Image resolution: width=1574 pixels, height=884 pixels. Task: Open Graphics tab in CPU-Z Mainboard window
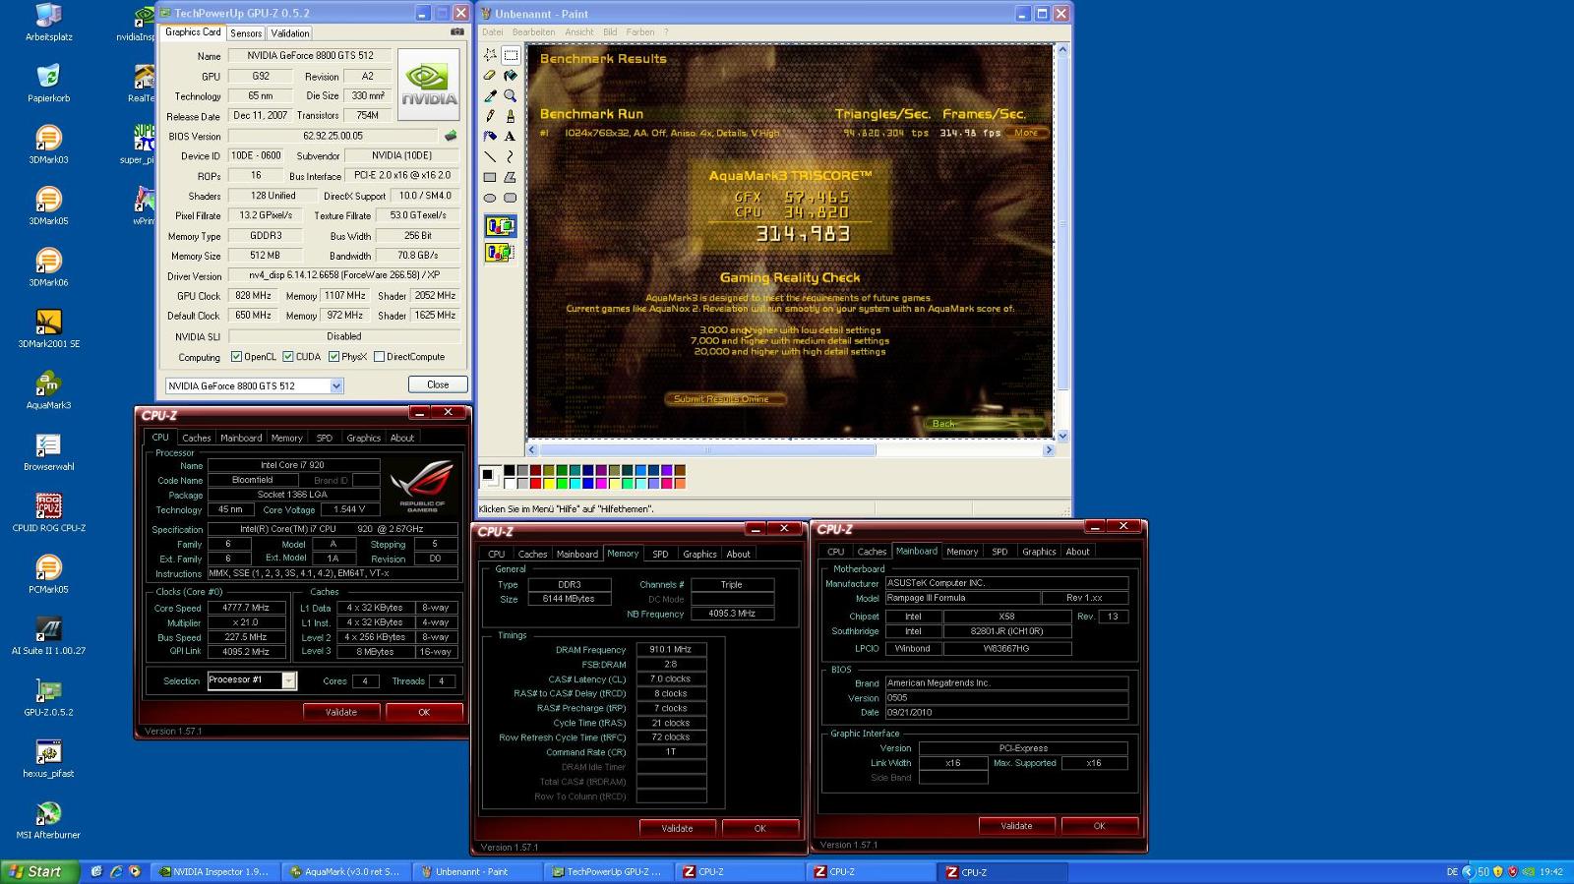point(1039,552)
